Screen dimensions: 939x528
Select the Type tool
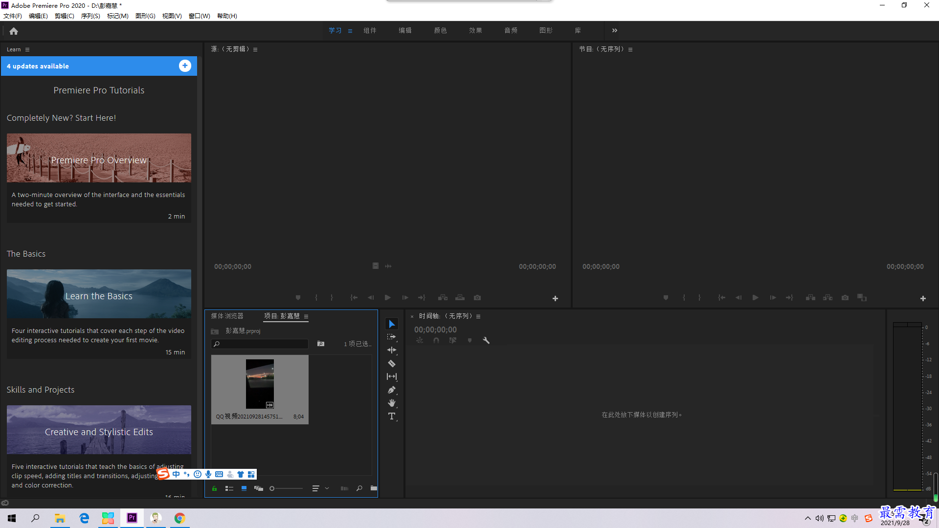point(392,416)
